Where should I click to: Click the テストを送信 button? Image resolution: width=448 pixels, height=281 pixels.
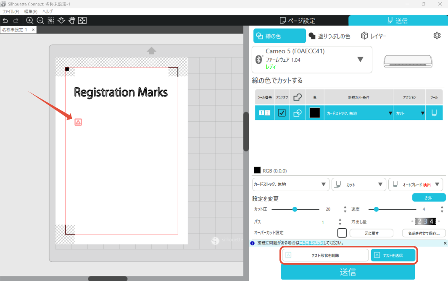click(x=393, y=255)
